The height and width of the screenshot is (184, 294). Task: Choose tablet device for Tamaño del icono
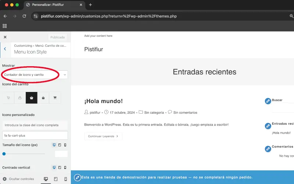pyautogui.click(x=60, y=145)
